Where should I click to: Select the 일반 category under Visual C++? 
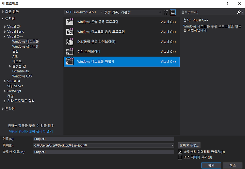pyautogui.click(x=15, y=51)
